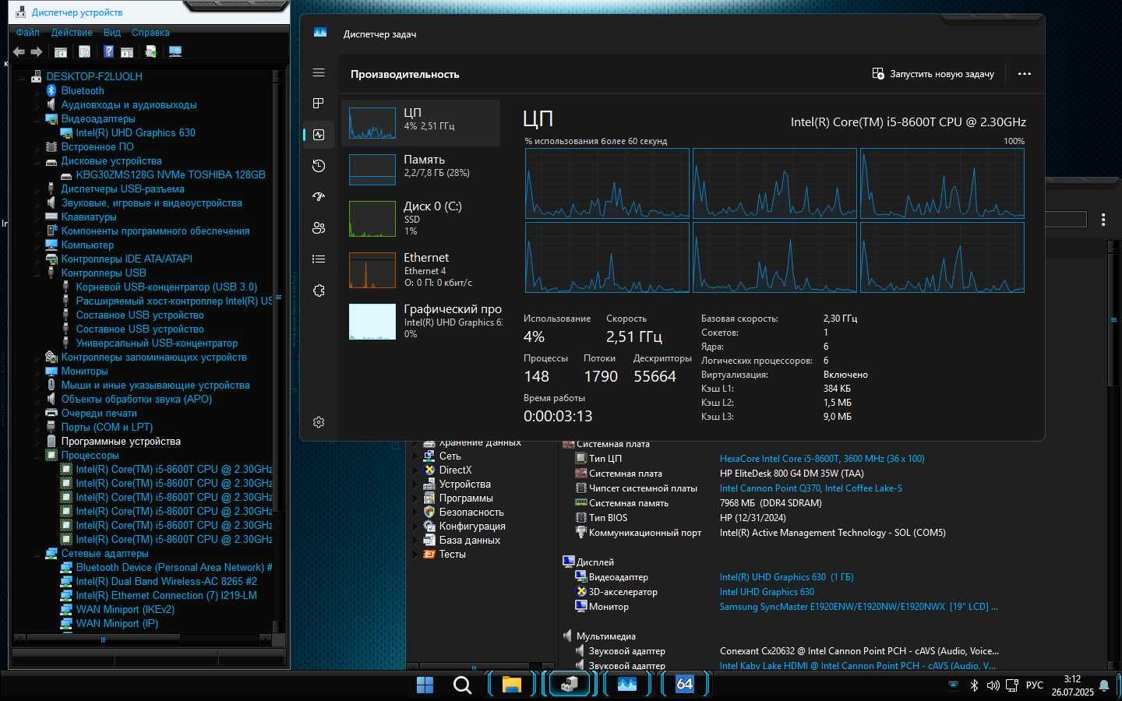Switch to AIDA64 taskbar icon

coord(684,685)
